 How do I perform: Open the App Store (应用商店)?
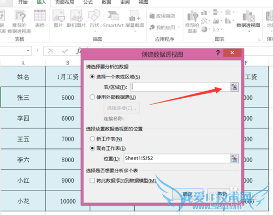point(162,16)
